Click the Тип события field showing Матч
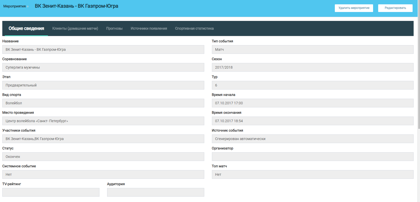Screen dimensions: 420x202 click(x=312, y=49)
